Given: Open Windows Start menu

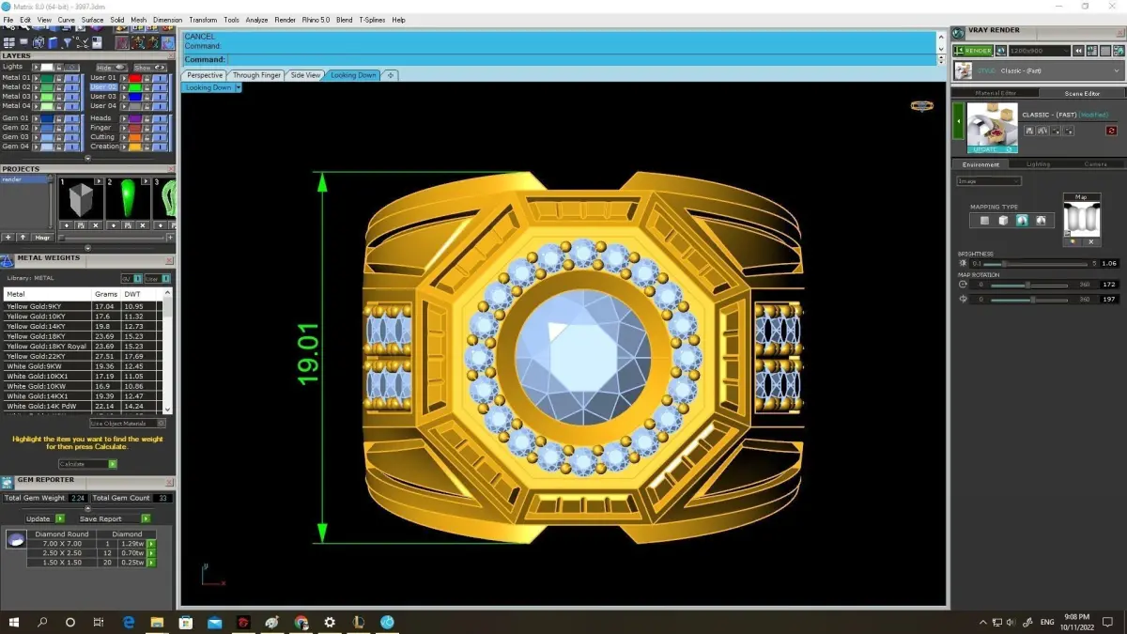Looking at the screenshot, I should tap(14, 622).
